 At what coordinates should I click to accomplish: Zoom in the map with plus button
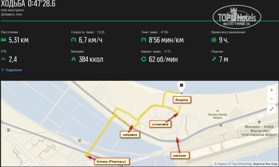point(271,90)
